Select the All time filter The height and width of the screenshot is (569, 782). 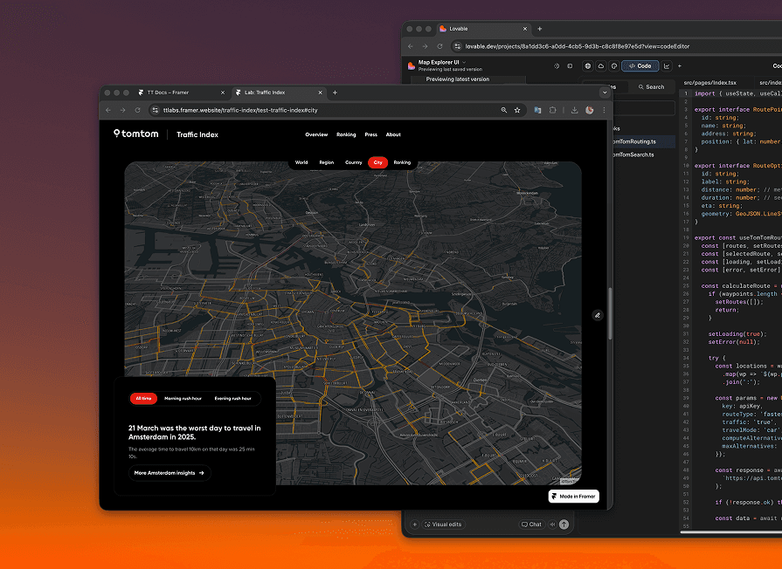[143, 398]
